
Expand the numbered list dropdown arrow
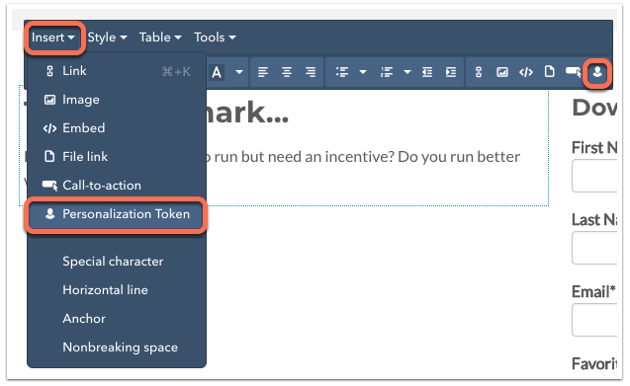[x=407, y=73]
